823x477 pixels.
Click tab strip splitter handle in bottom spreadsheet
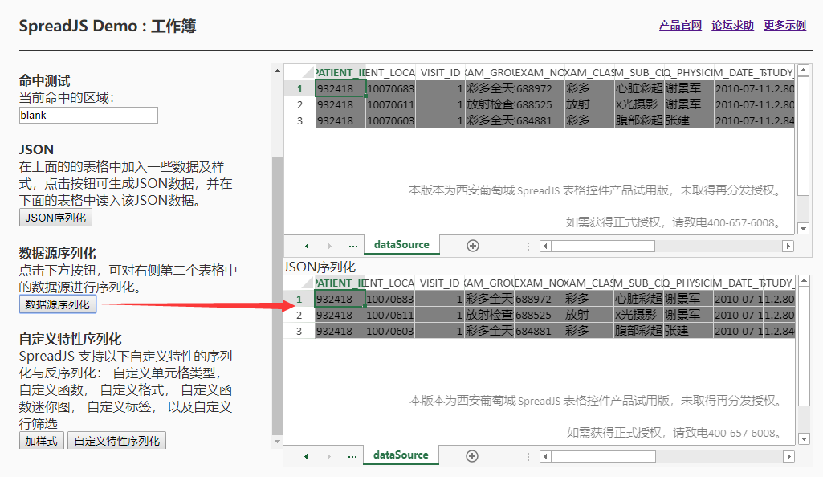pyautogui.click(x=528, y=457)
